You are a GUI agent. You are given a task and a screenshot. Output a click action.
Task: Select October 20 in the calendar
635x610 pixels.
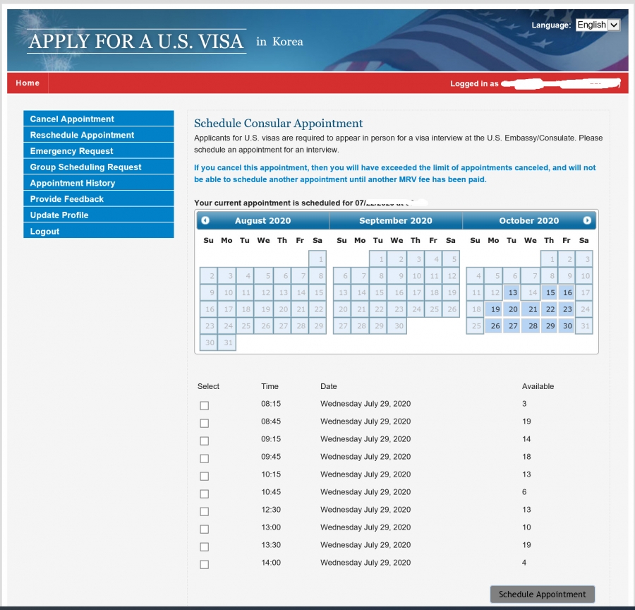pyautogui.click(x=512, y=309)
